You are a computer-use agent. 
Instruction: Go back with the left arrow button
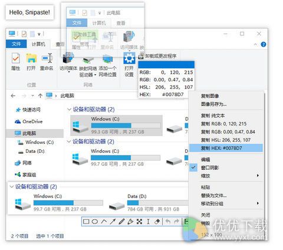click(x=13, y=96)
